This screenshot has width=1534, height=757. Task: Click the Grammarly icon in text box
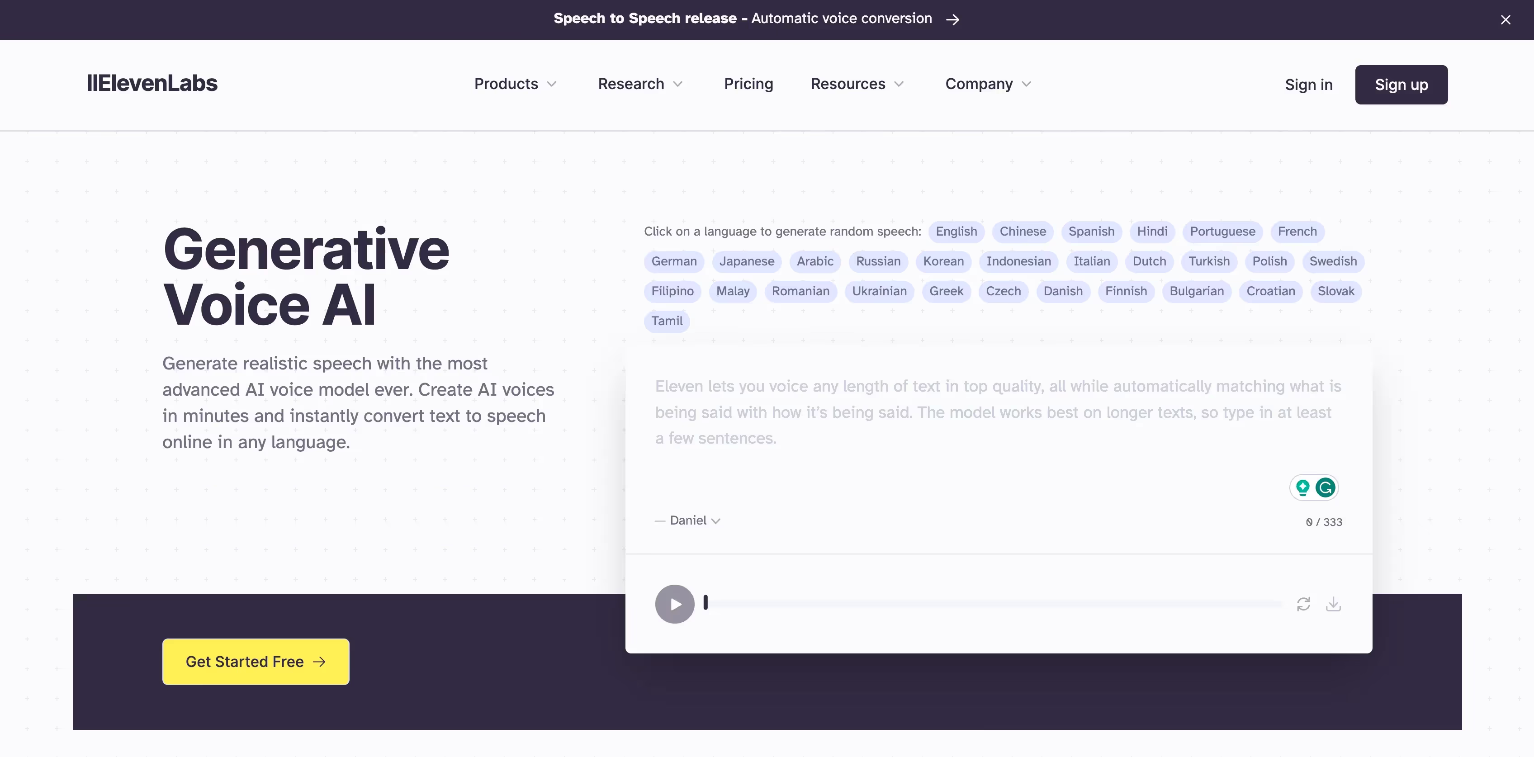(1326, 488)
